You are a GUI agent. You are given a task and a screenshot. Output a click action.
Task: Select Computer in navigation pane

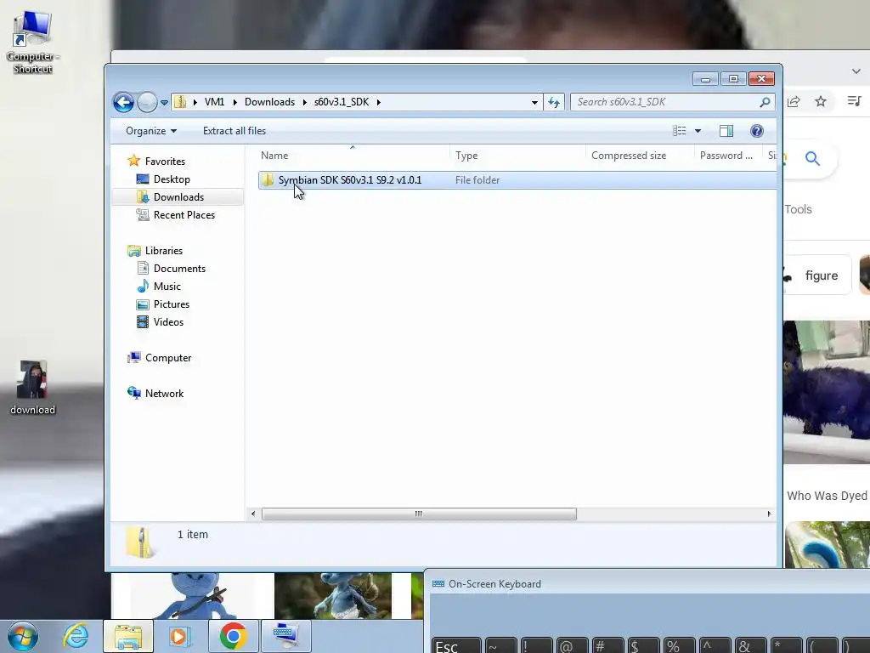[x=168, y=358]
